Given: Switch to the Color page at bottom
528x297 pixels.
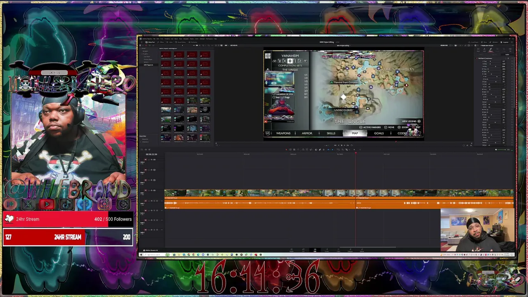Looking at the screenshot, I should click(338, 250).
